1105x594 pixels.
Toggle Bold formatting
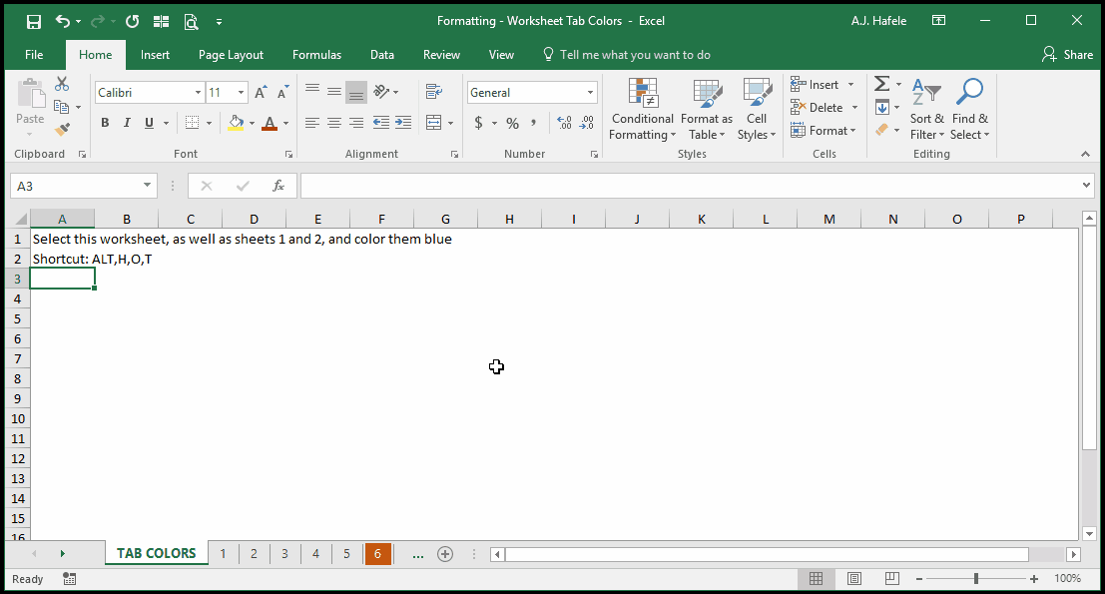click(105, 123)
